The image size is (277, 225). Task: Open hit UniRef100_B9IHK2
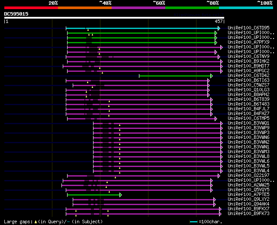(248, 61)
